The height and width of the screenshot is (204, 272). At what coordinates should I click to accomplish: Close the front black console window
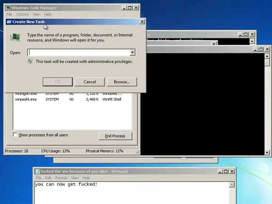pyautogui.click(x=267, y=49)
